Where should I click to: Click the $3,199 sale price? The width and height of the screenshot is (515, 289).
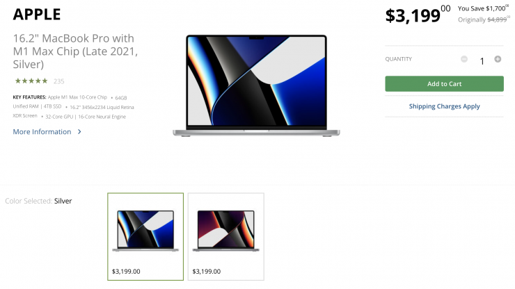418,15
